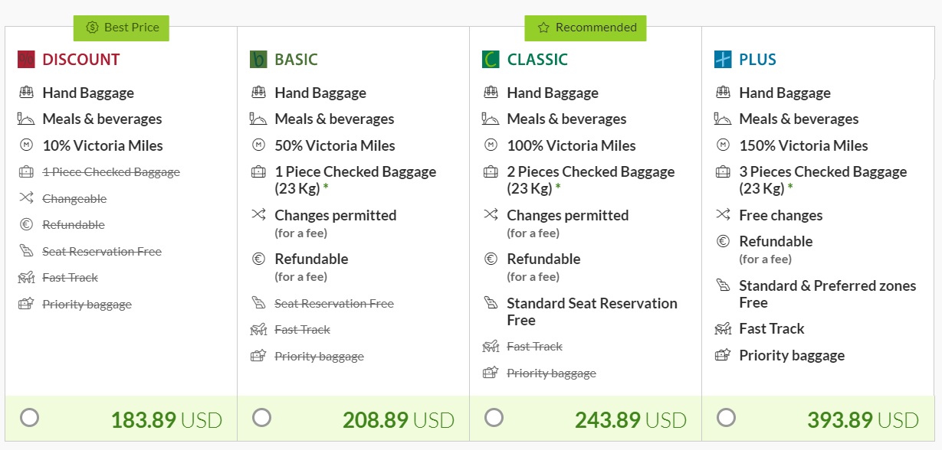Screen dimensions: 942x450
Task: Click the CLASSIC fare logo icon
Action: pos(491,59)
